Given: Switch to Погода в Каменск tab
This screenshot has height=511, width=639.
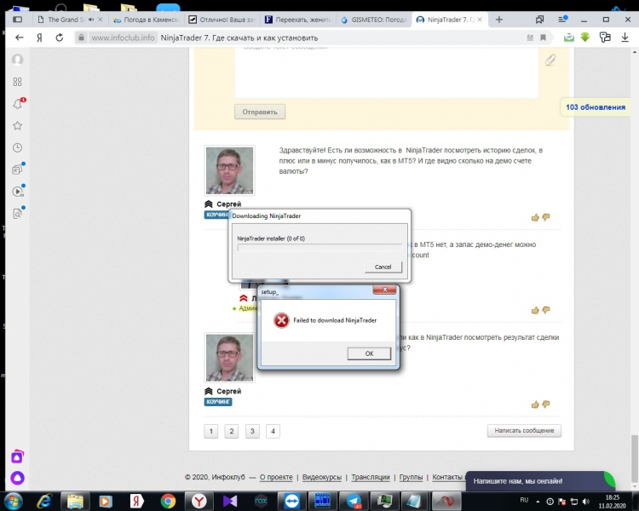Looking at the screenshot, I should click(146, 19).
